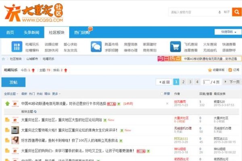Image resolution: width=242 pixels, height=161 pixels.
Task: Click the page number input box
Action: [x=206, y=82]
